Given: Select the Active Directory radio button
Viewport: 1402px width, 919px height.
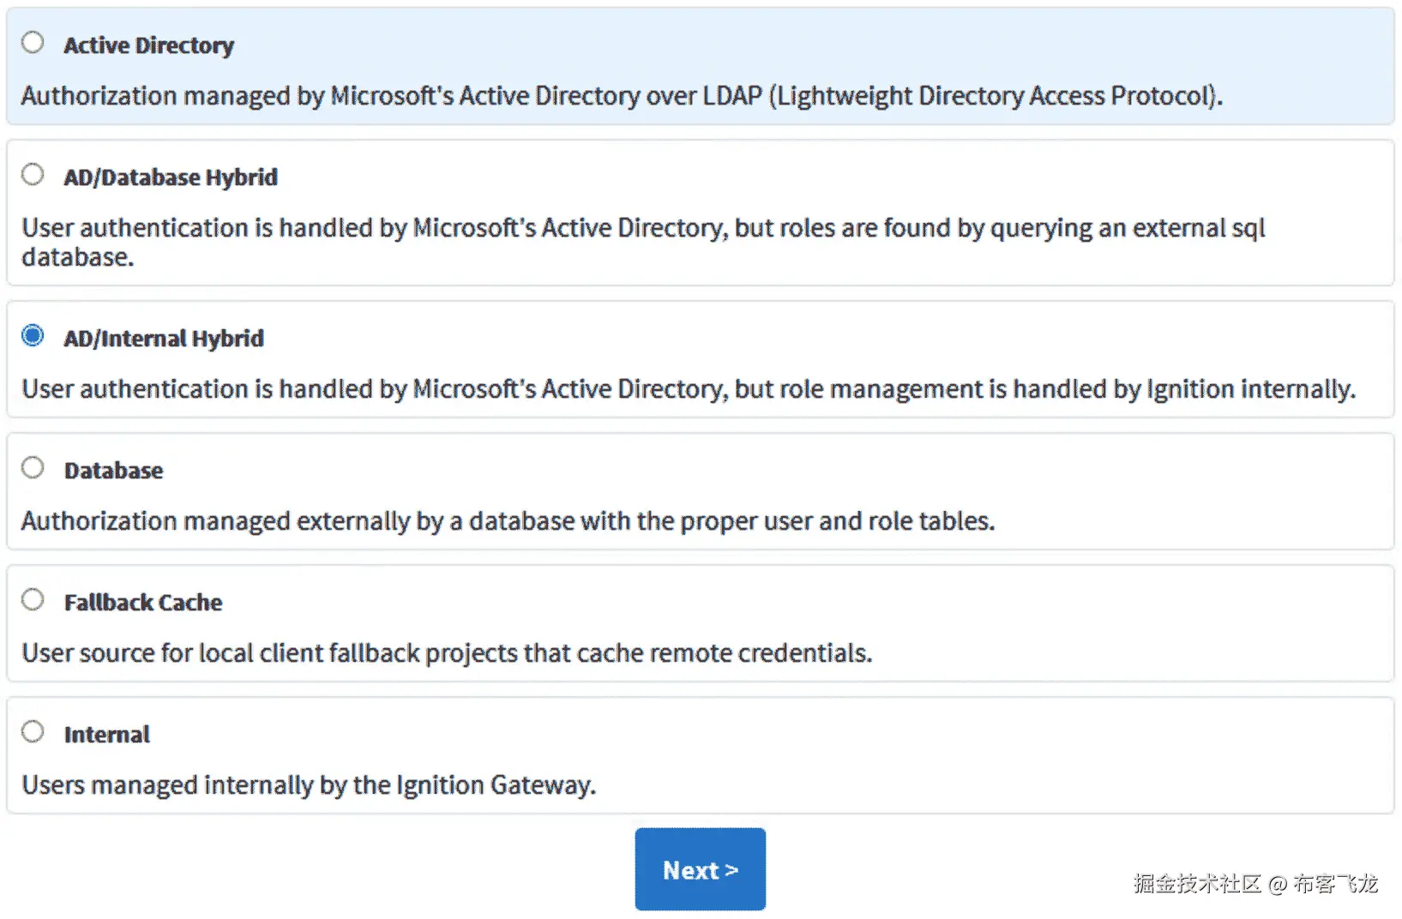Looking at the screenshot, I should [33, 42].
